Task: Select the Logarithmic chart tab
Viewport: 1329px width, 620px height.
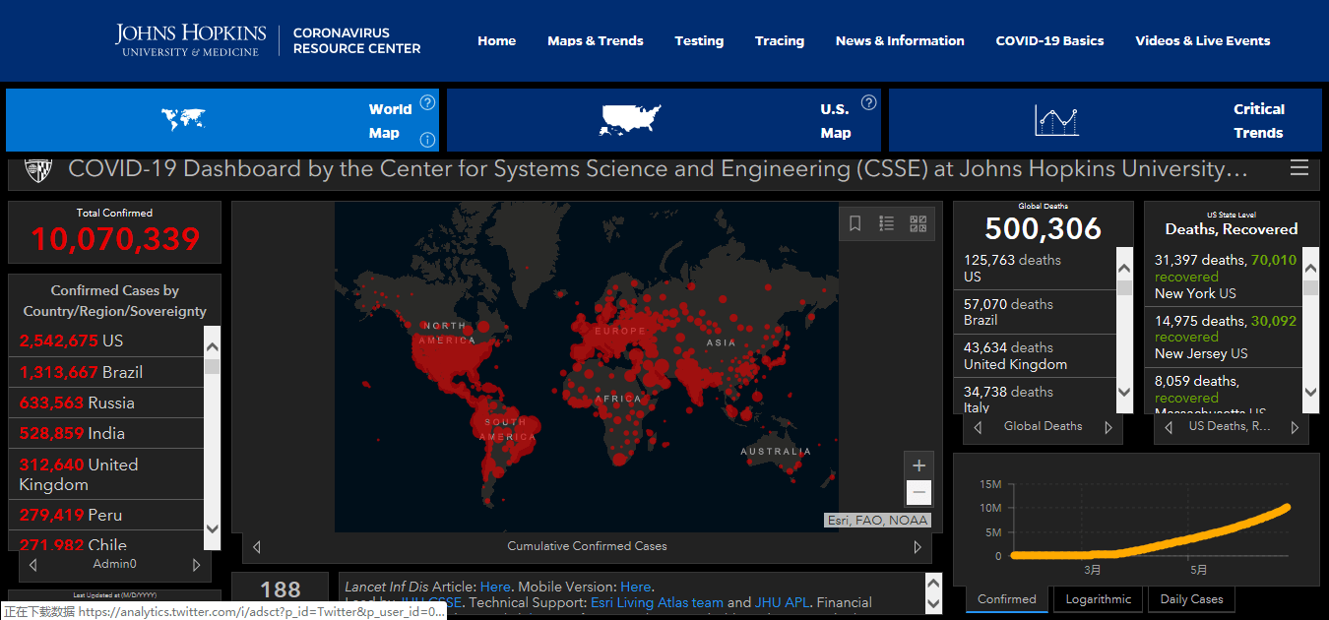Action: pos(1099,599)
